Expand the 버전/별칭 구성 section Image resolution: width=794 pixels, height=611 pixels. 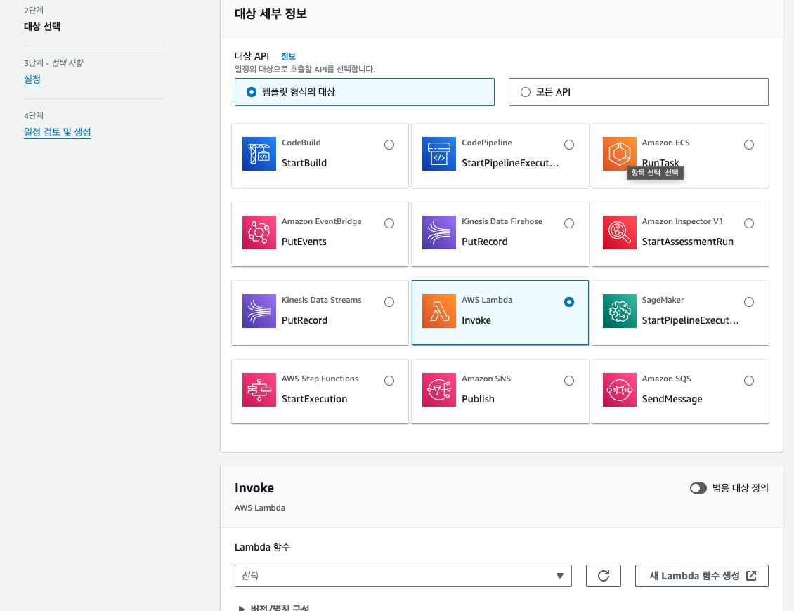coord(274,607)
